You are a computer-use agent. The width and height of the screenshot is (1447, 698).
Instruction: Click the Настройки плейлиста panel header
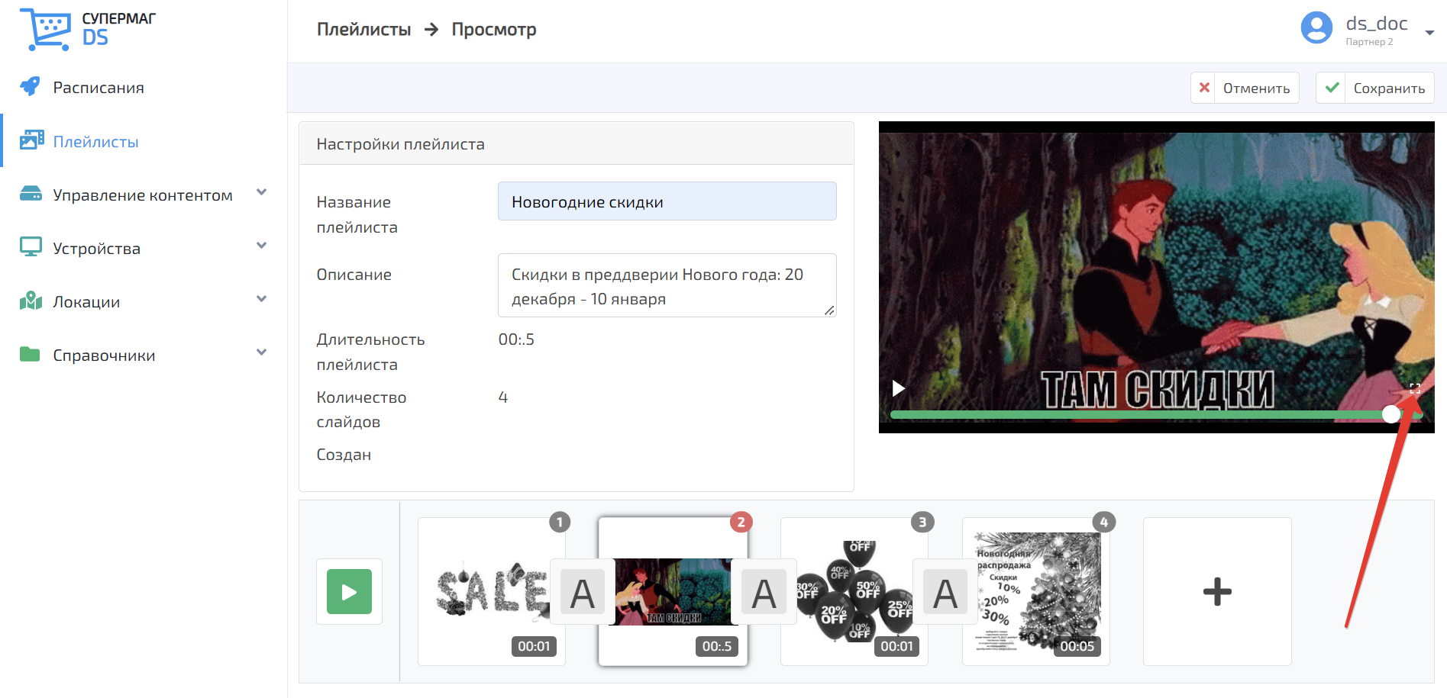577,143
